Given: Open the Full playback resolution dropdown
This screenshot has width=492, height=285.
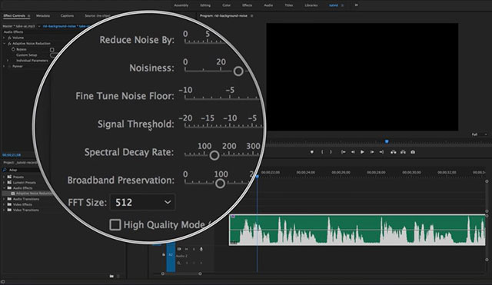Looking at the screenshot, I should click(x=479, y=134).
